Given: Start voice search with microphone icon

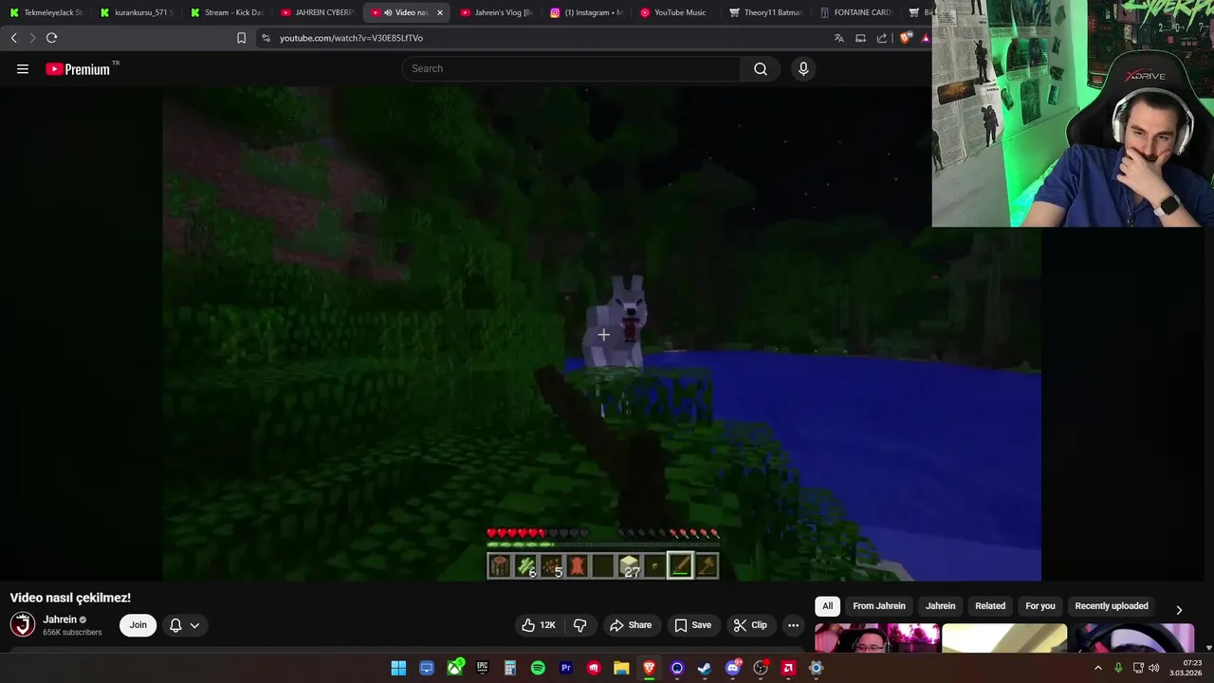Looking at the screenshot, I should coord(803,68).
